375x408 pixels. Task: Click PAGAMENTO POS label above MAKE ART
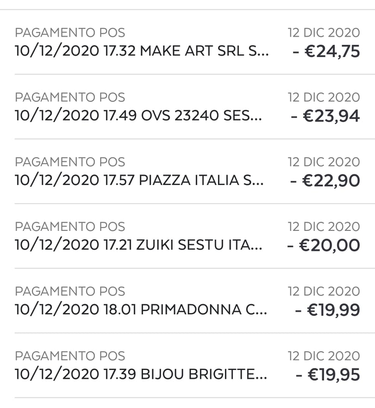(70, 33)
